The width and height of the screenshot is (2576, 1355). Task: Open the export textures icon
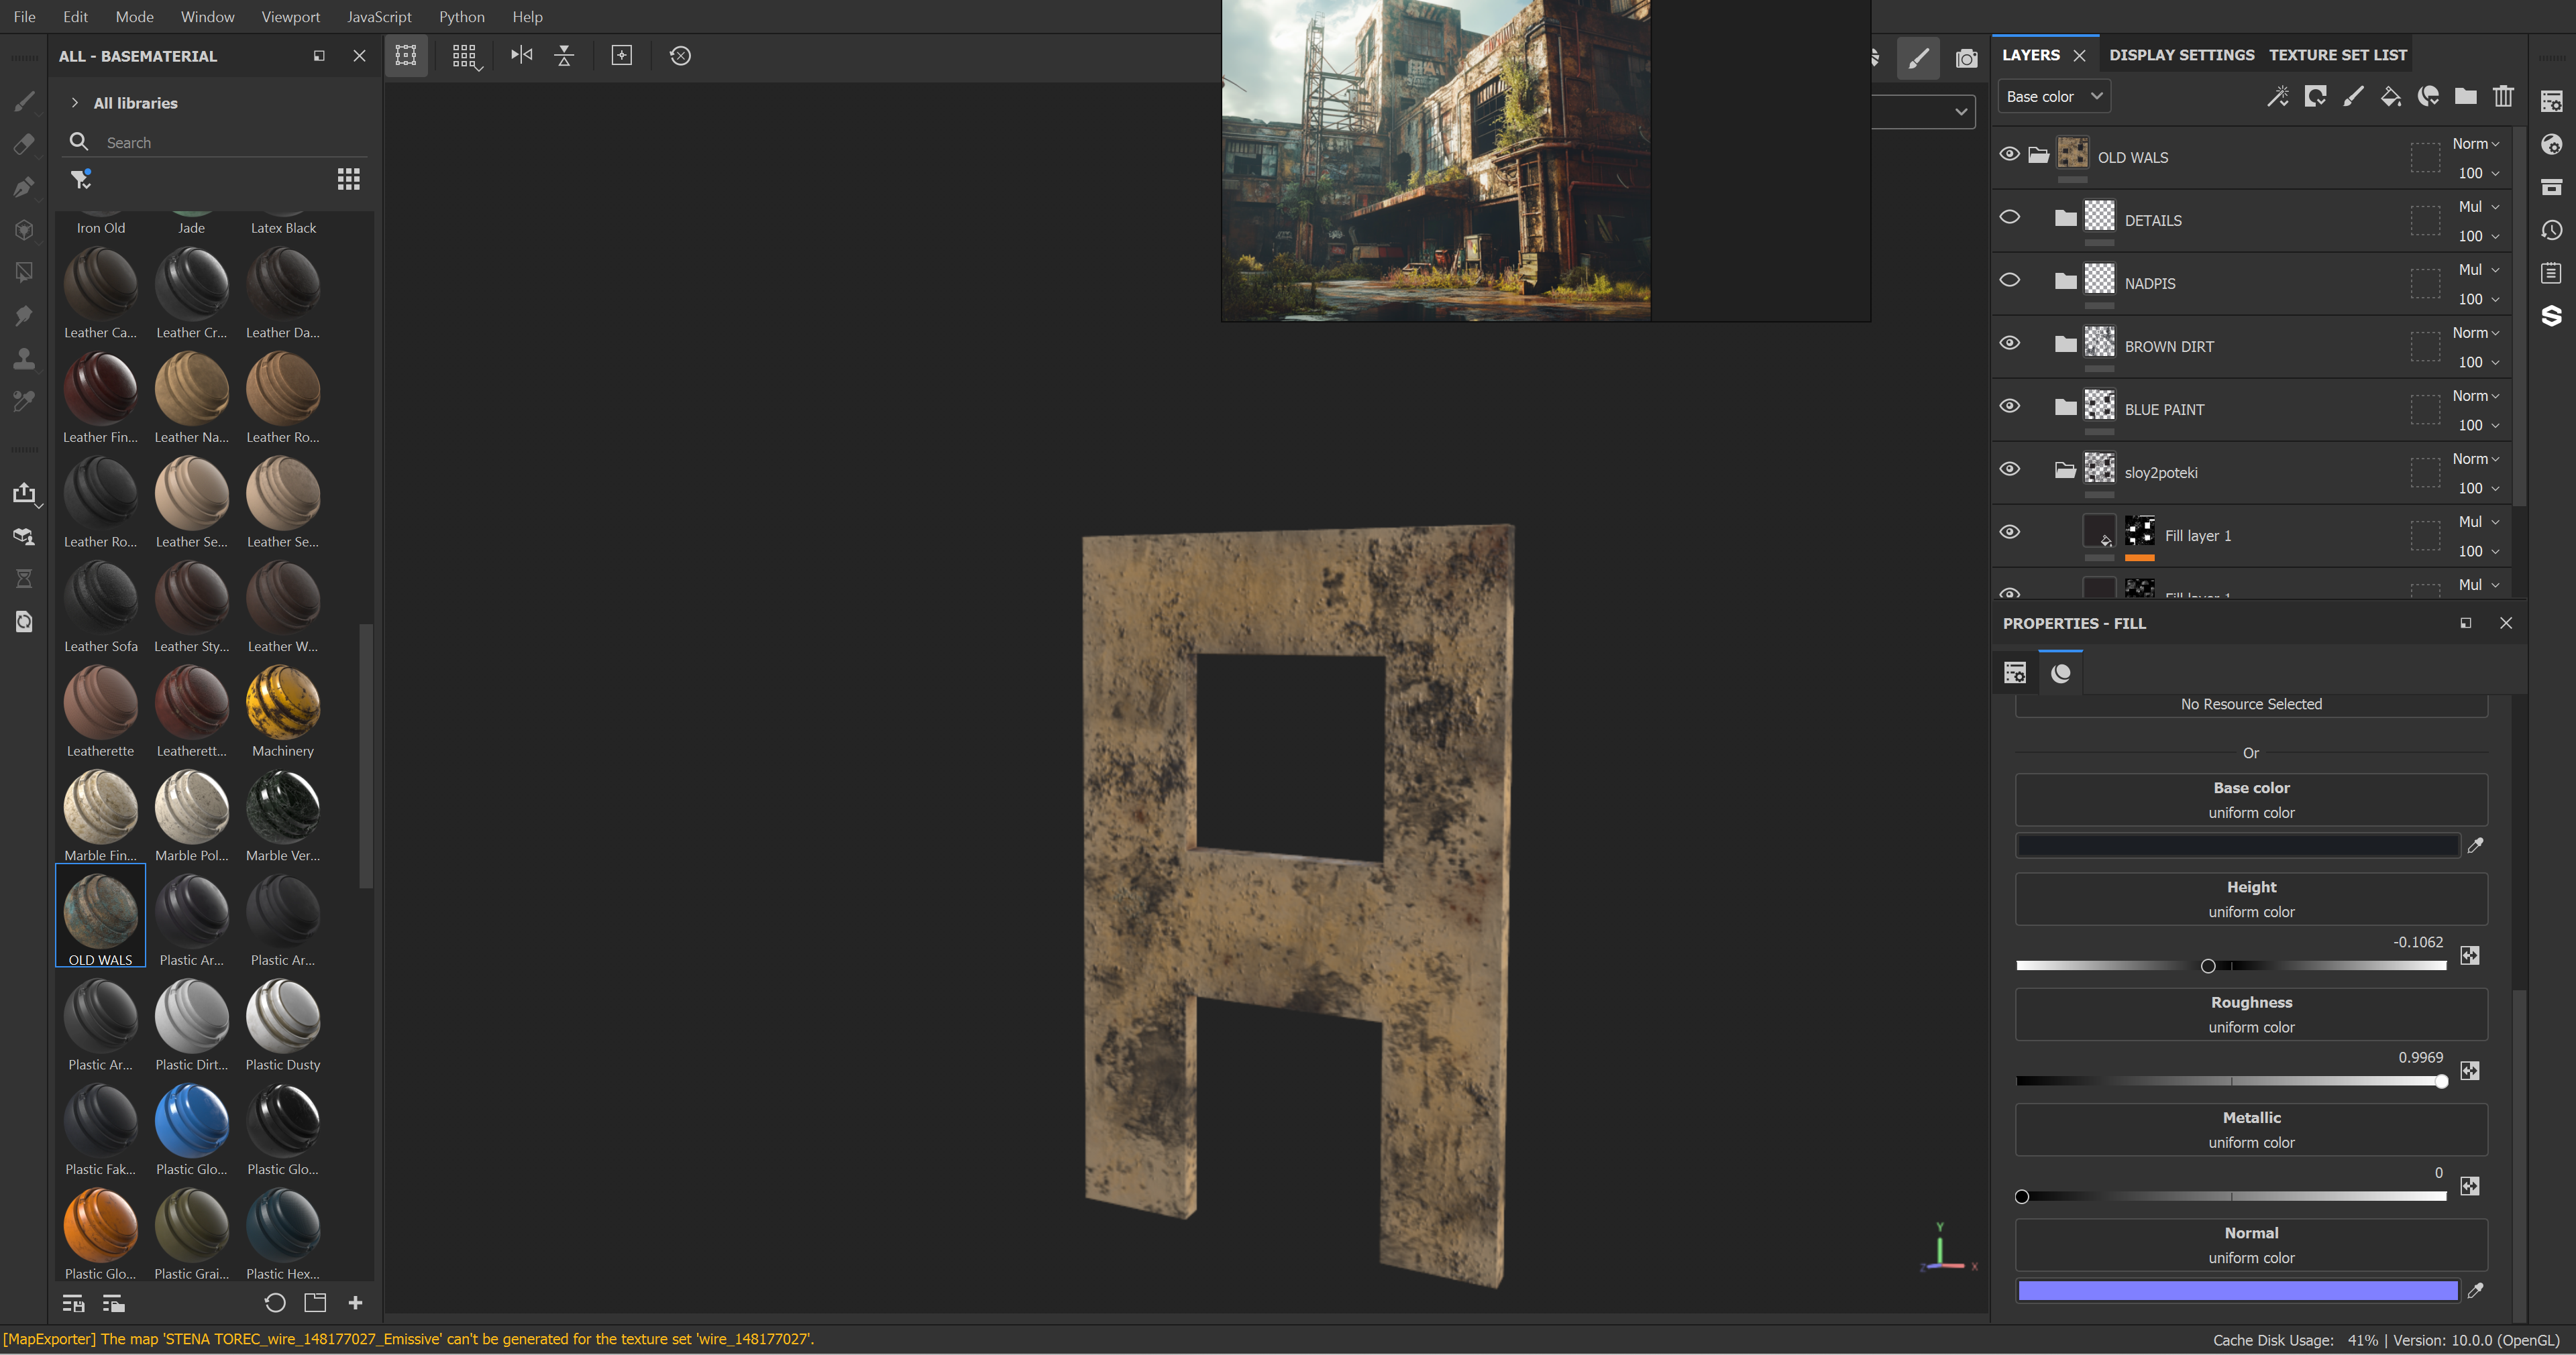point(24,493)
